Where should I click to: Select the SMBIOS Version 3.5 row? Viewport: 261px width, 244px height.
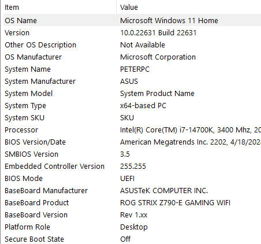point(132,154)
